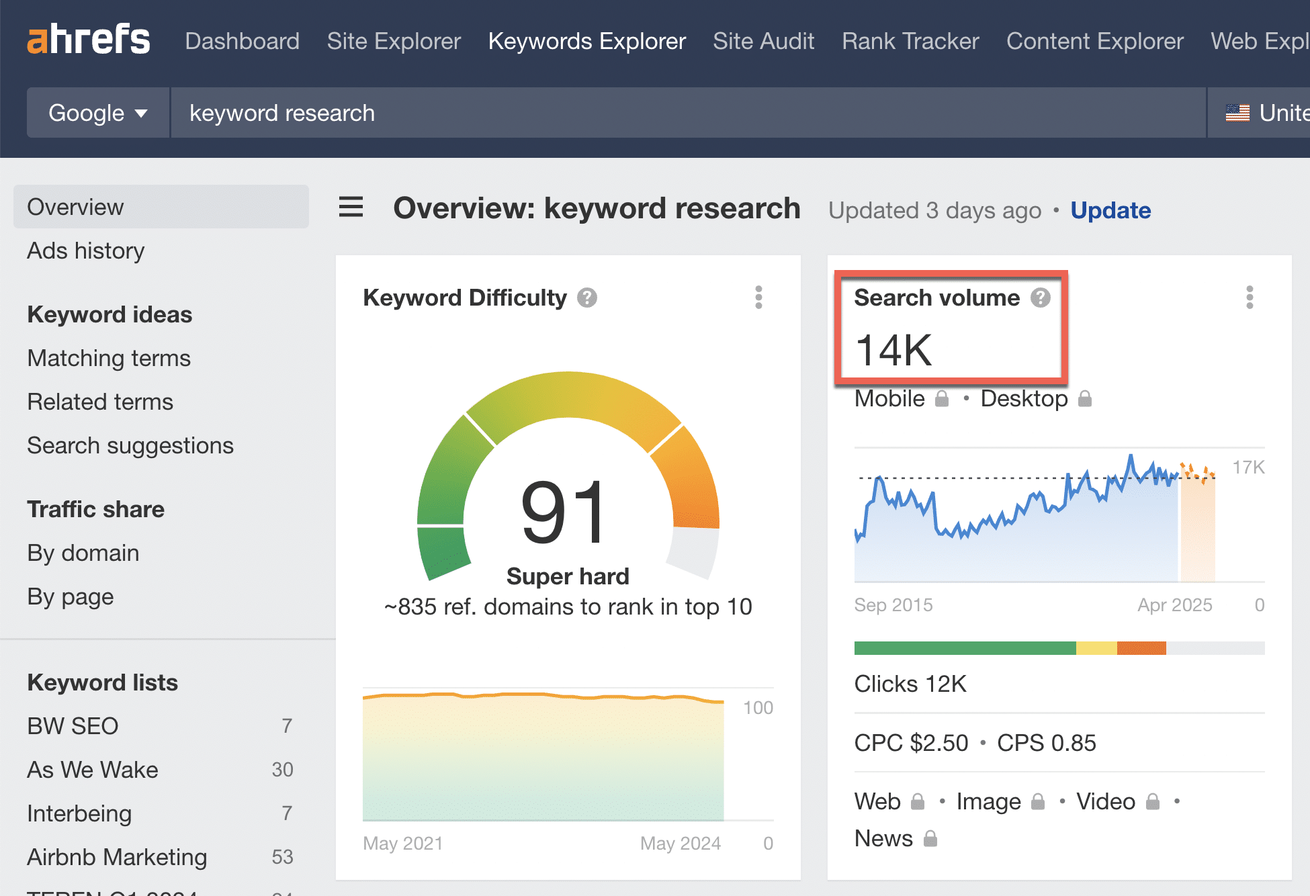The height and width of the screenshot is (896, 1310).
Task: Select Ads history in sidebar
Action: tap(86, 251)
